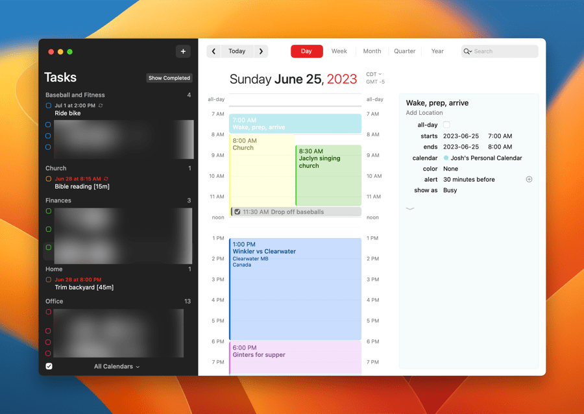Go to previous day arrow

213,51
